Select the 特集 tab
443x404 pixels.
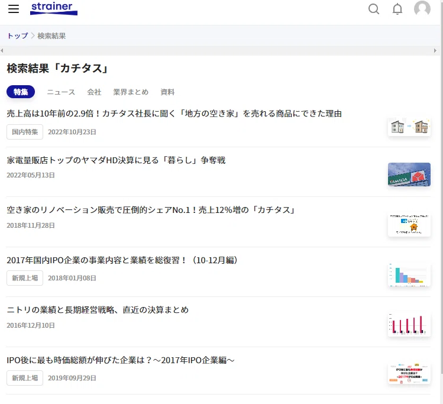click(x=21, y=92)
